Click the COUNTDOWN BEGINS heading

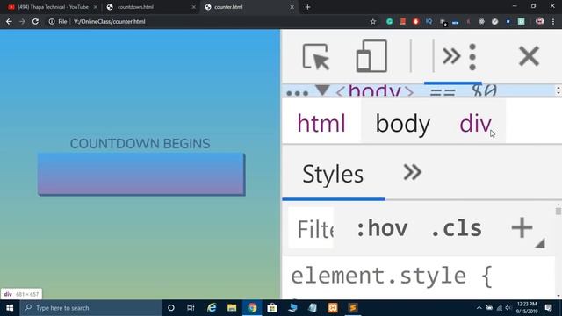click(140, 144)
